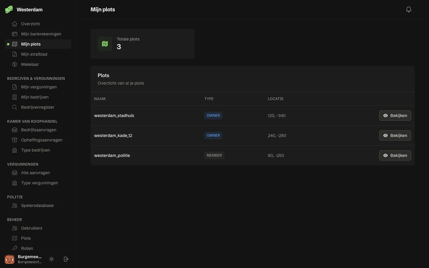Click the Opheffingsaanvragen archive icon
Image resolution: width=429 pixels, height=268 pixels.
[15, 140]
